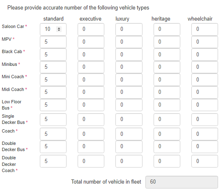Viewport: 223px width, 191px height.
Task: Select Single Decker Bus luxury input
Action: click(x=129, y=119)
